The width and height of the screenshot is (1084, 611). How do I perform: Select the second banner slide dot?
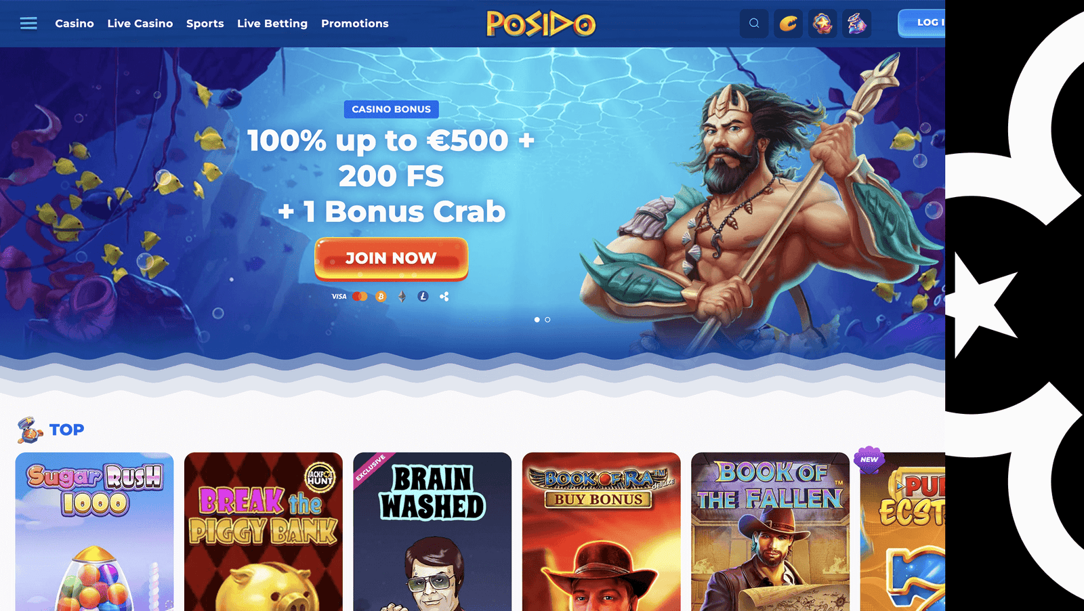point(547,320)
